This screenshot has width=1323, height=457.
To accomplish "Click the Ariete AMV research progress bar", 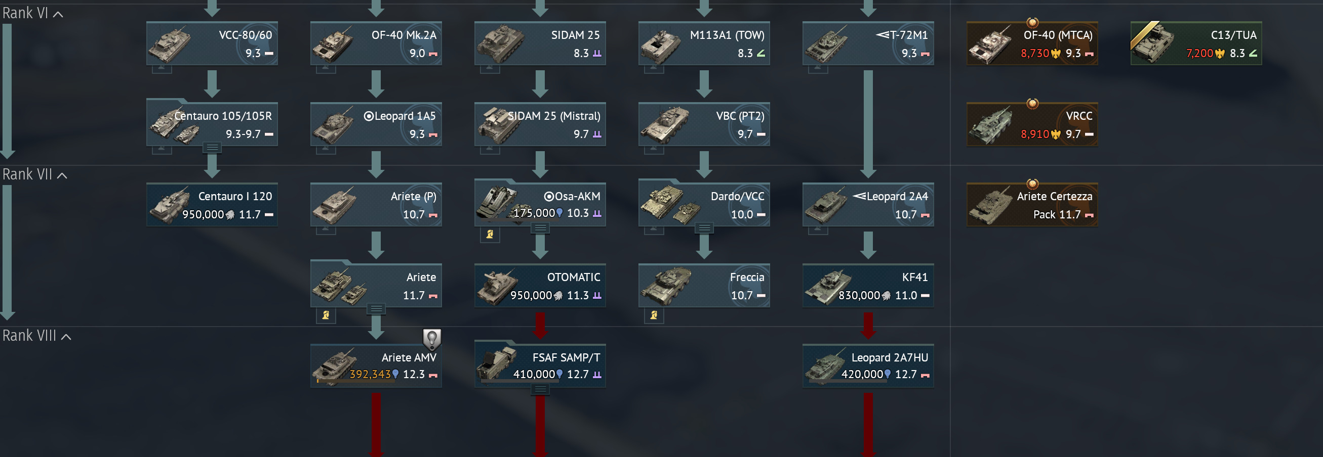I will click(377, 381).
